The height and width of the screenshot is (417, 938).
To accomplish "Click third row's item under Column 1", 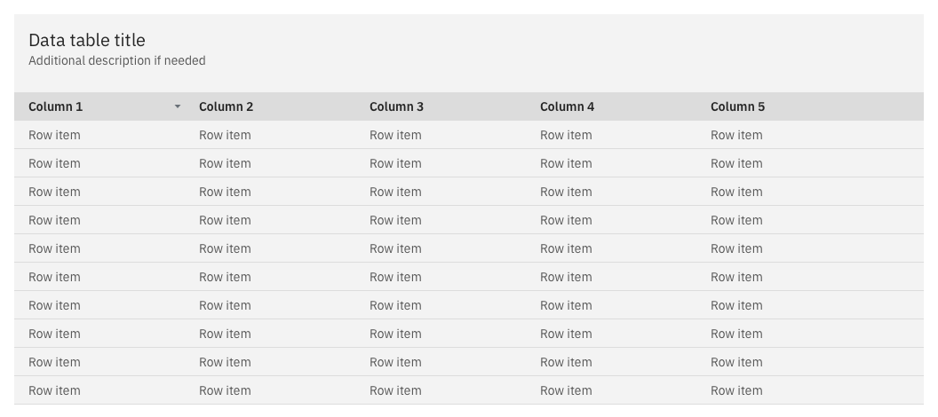I will pyautogui.click(x=54, y=192).
